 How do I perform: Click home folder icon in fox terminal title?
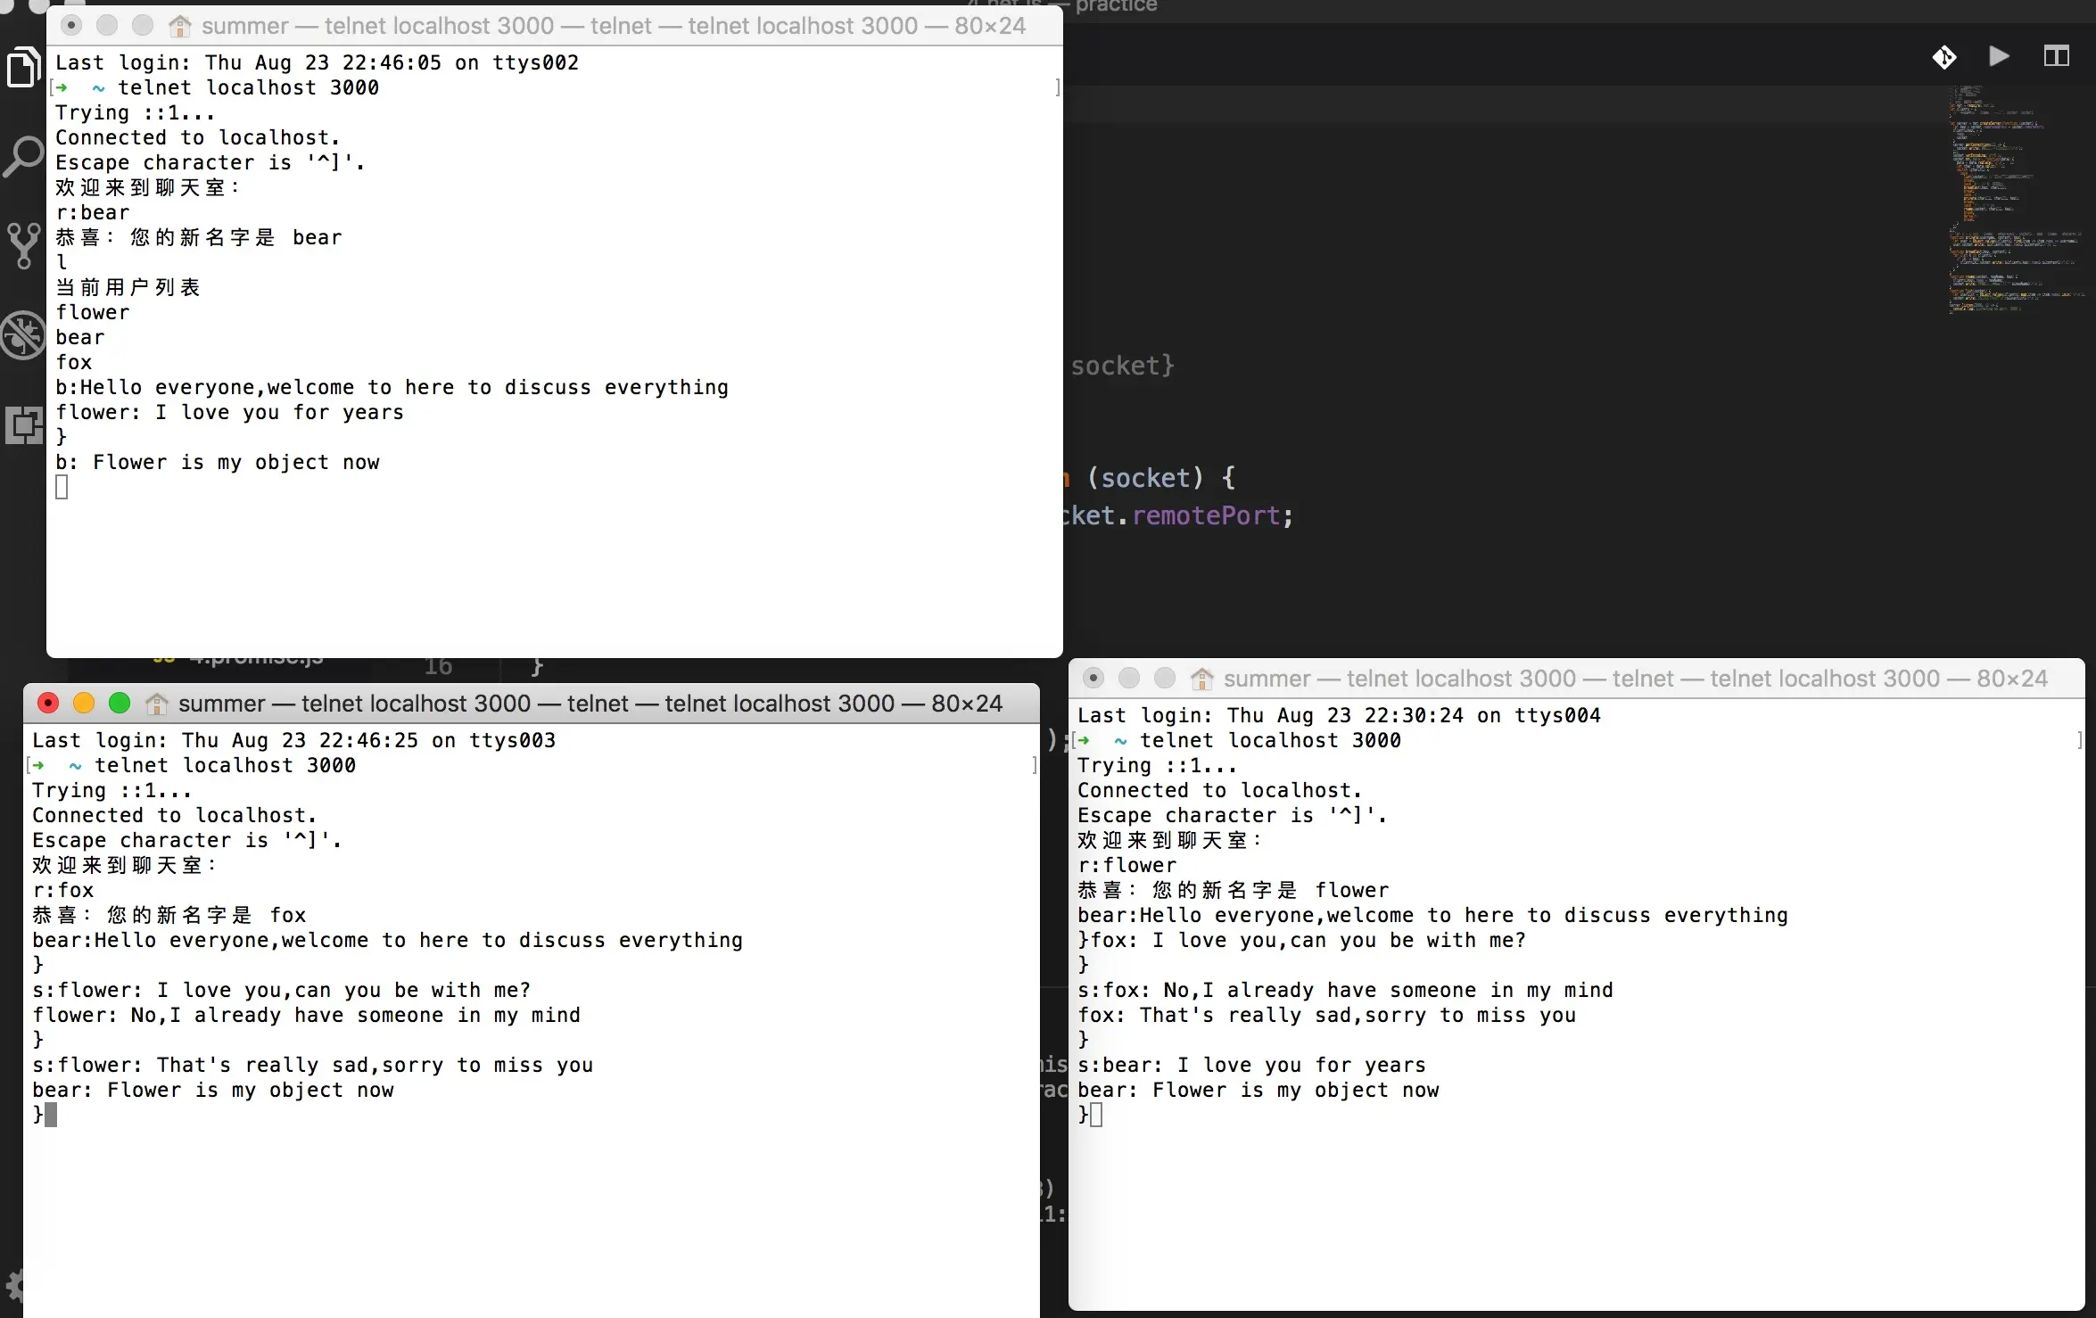pyautogui.click(x=157, y=704)
